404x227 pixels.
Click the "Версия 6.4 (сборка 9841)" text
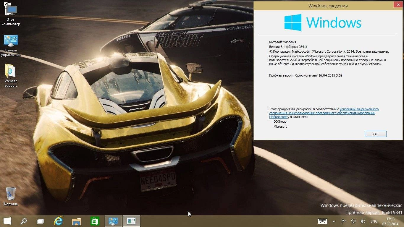[288, 47]
